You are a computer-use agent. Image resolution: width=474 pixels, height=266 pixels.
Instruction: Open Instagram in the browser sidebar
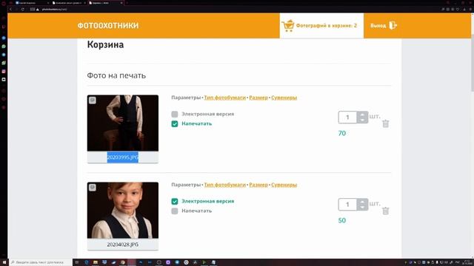(x=4, y=71)
